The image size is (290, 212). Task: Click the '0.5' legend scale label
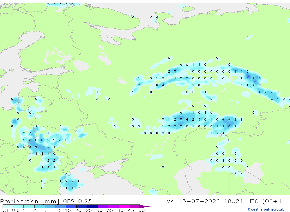[16, 210]
